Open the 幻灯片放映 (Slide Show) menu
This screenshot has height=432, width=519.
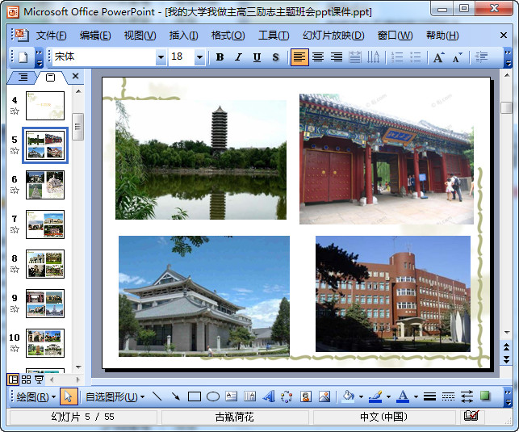(x=333, y=36)
